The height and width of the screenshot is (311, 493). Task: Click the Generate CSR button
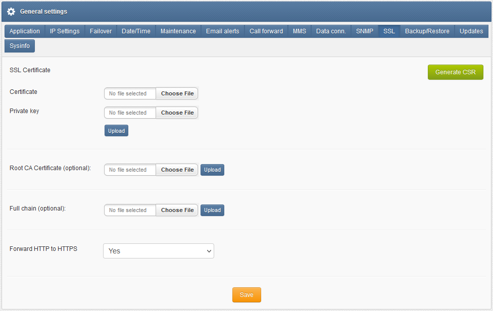(456, 72)
